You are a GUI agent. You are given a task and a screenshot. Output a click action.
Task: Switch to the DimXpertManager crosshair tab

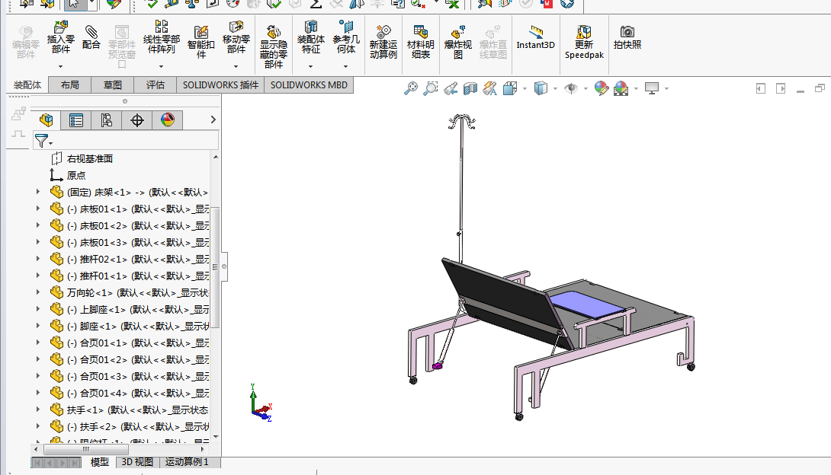(136, 120)
